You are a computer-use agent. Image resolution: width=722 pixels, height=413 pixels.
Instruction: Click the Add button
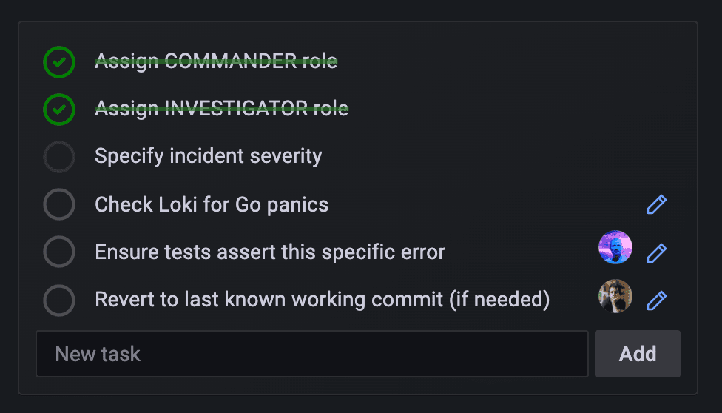coord(637,354)
